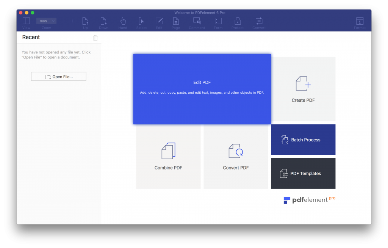Open the Edit mode icon
This screenshot has width=388, height=248.
pos(159,22)
